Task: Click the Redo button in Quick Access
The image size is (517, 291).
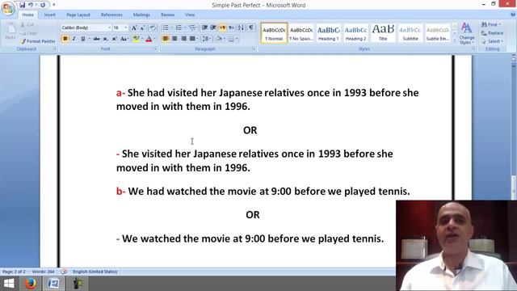Action: [x=43, y=5]
